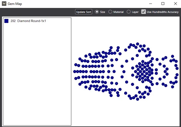Choose the Layer radio button
The height and width of the screenshot is (127, 181).
click(x=129, y=12)
